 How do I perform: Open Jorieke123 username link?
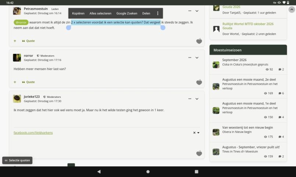[32, 97]
